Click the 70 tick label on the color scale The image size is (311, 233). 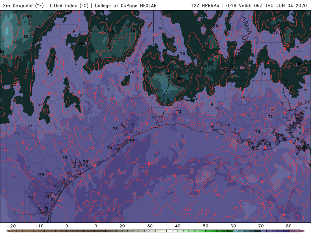coord(261,226)
